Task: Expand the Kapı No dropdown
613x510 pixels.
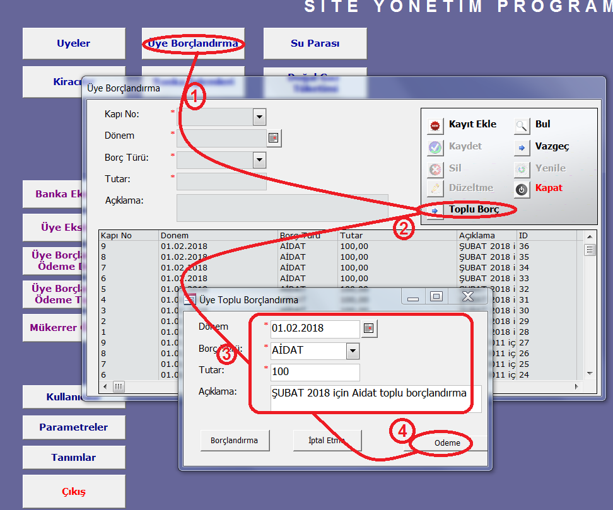Action: pos(259,117)
